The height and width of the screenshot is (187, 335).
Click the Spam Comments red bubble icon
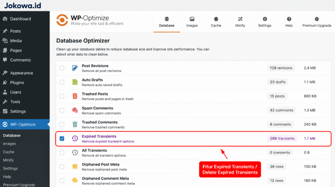pos(75,110)
